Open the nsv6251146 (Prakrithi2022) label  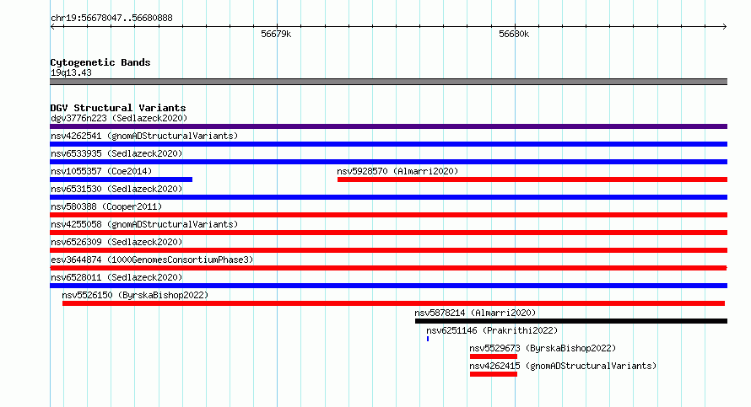[x=492, y=330]
